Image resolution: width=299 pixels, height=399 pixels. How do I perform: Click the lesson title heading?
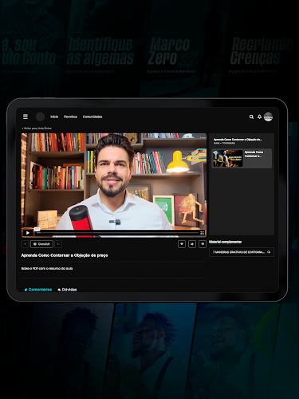pos(65,255)
